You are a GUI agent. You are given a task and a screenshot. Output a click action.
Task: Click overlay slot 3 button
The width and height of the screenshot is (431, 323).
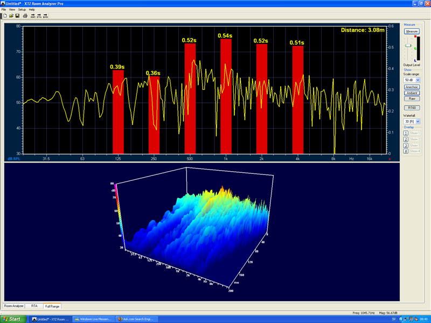click(406, 145)
